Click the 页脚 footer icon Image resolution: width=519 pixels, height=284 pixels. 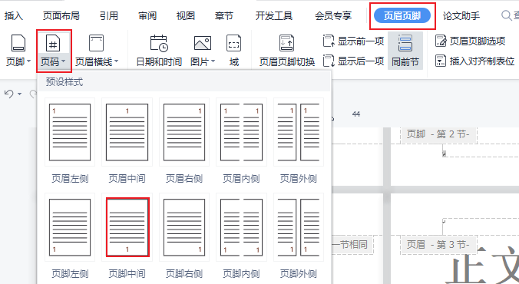(x=18, y=43)
